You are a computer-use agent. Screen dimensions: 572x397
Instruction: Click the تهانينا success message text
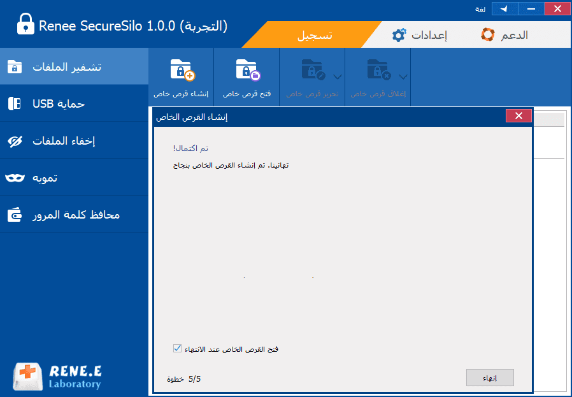point(231,165)
